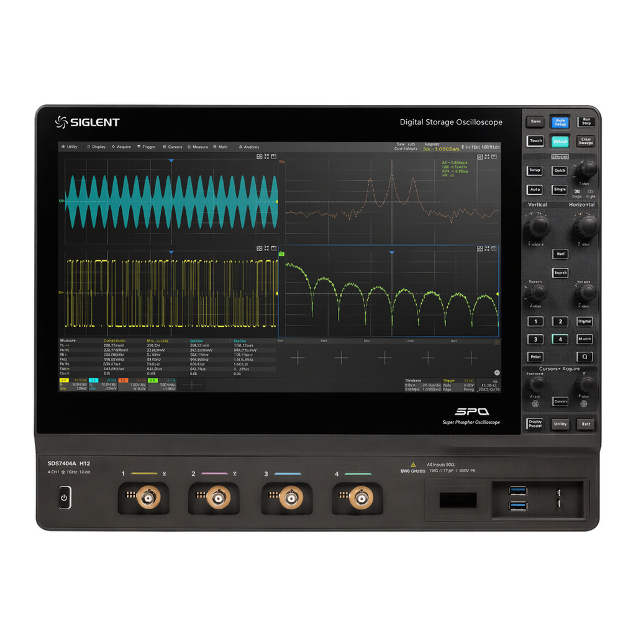The height and width of the screenshot is (636, 636).
Task: Push the trigger level knob
Action: (x=586, y=169)
